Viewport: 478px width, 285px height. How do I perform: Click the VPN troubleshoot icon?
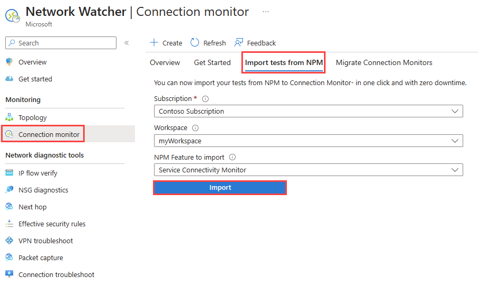click(9, 241)
